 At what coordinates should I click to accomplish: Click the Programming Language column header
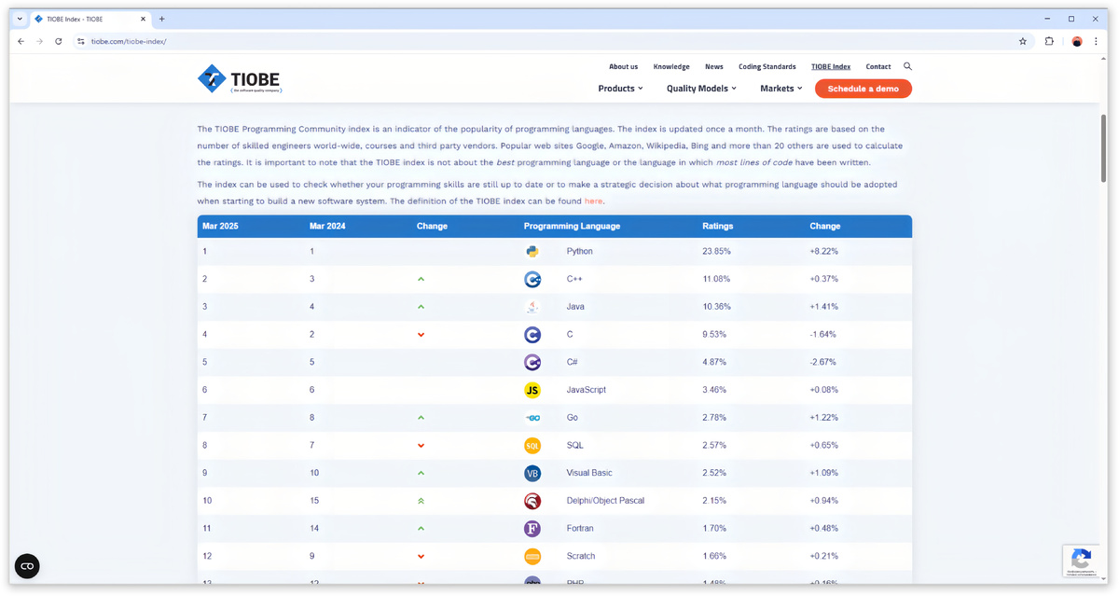tap(572, 227)
